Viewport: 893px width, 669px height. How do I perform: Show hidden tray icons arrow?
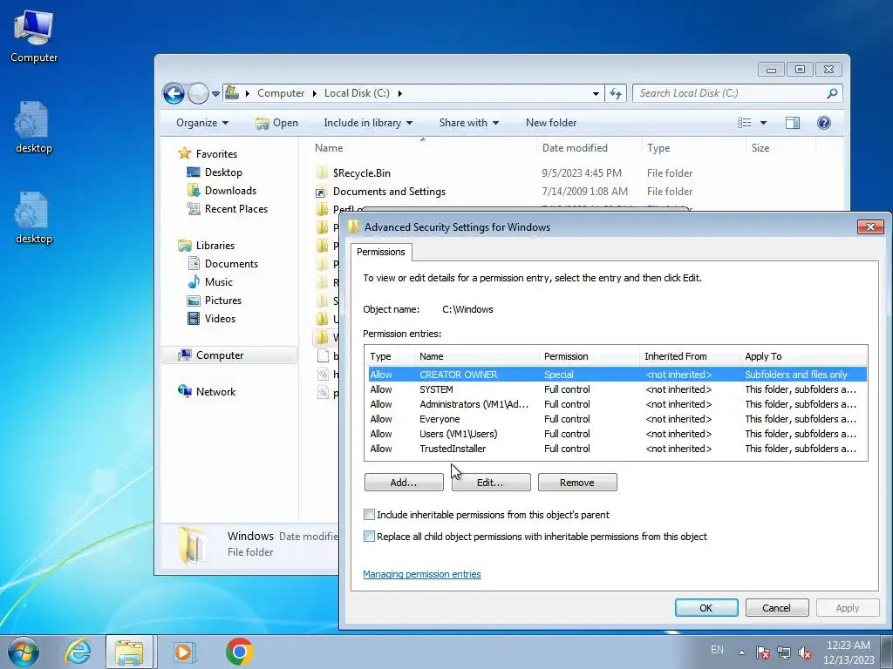click(741, 652)
